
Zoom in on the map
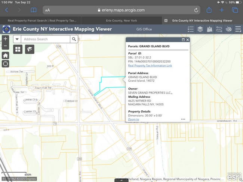click(5, 39)
